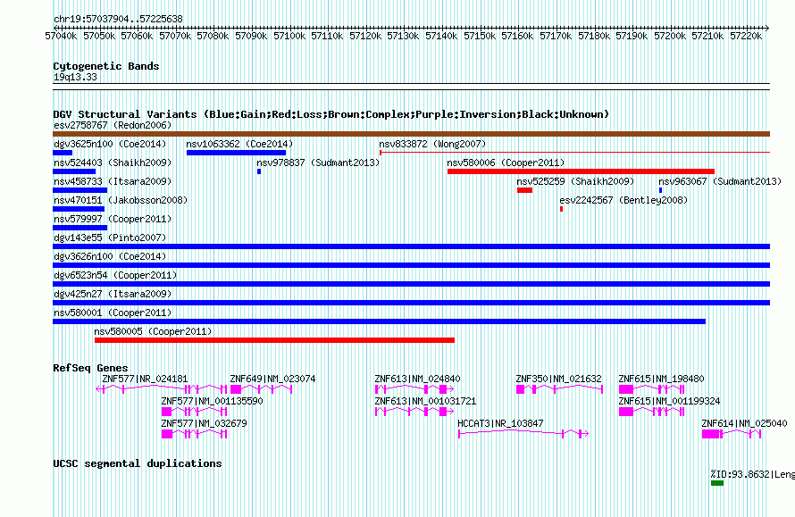Click the nsv978837 small blue marker

[x=259, y=171]
